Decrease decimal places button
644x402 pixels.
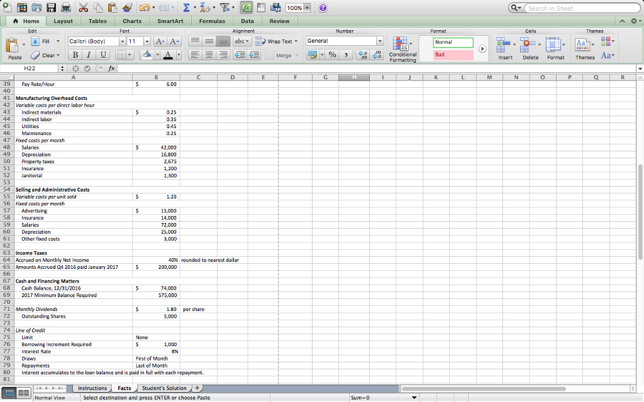point(377,55)
